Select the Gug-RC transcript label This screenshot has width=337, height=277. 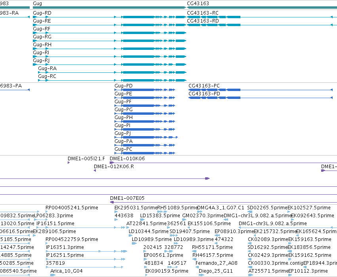(x=47, y=76)
